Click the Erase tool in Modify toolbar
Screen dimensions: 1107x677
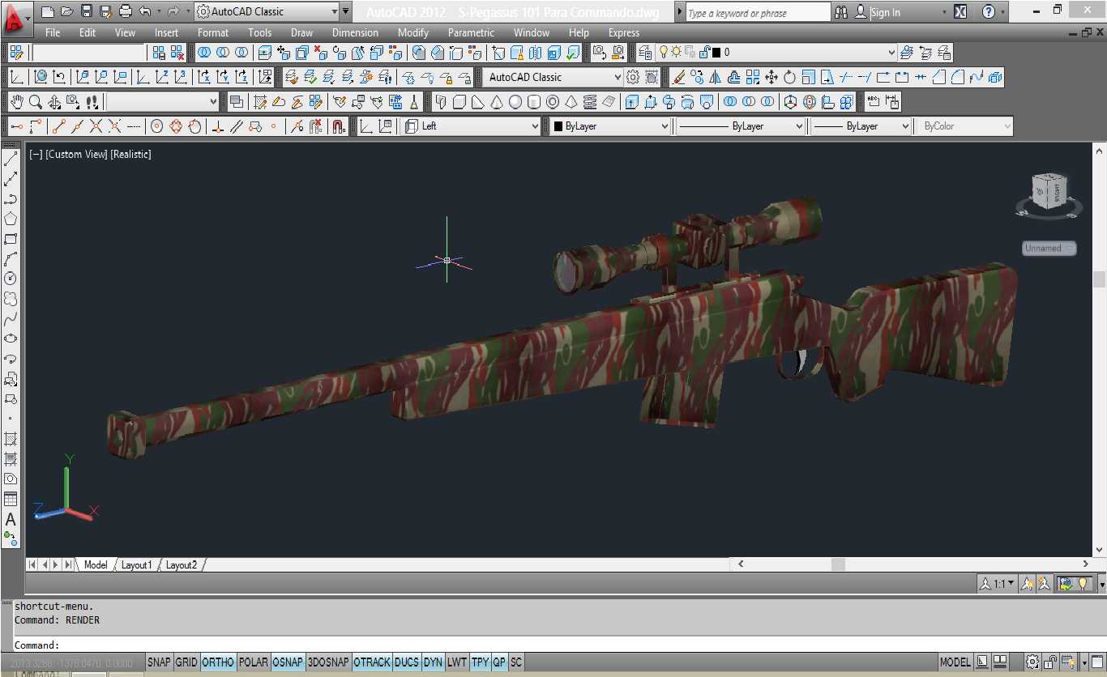pos(679,78)
